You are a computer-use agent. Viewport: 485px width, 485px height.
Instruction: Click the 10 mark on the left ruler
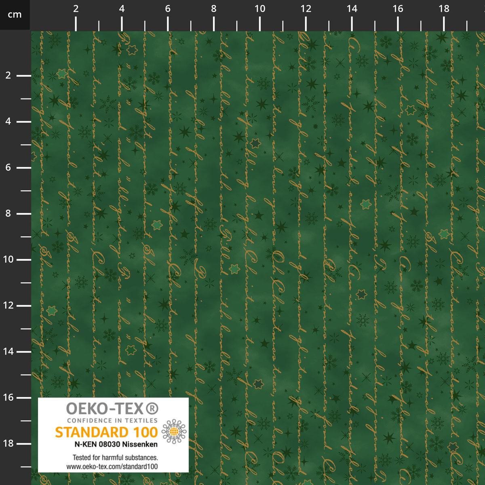(8, 259)
